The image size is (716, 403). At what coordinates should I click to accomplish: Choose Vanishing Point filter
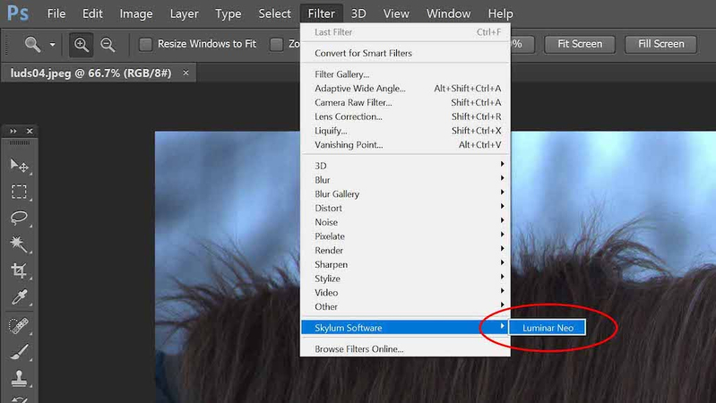click(405, 145)
